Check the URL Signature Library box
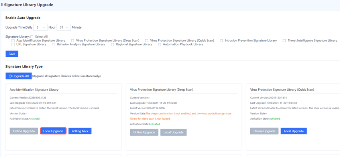 click(x=13, y=45)
